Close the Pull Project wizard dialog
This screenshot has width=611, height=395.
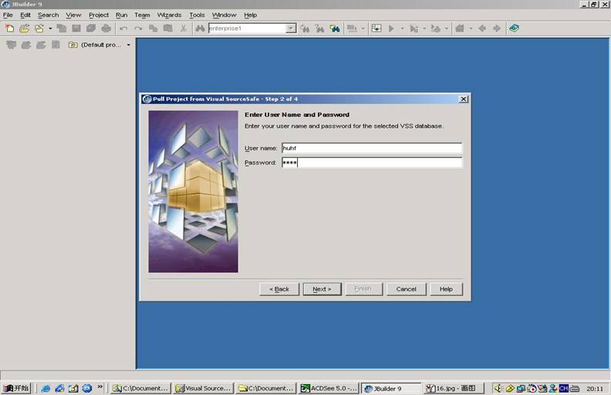464,99
